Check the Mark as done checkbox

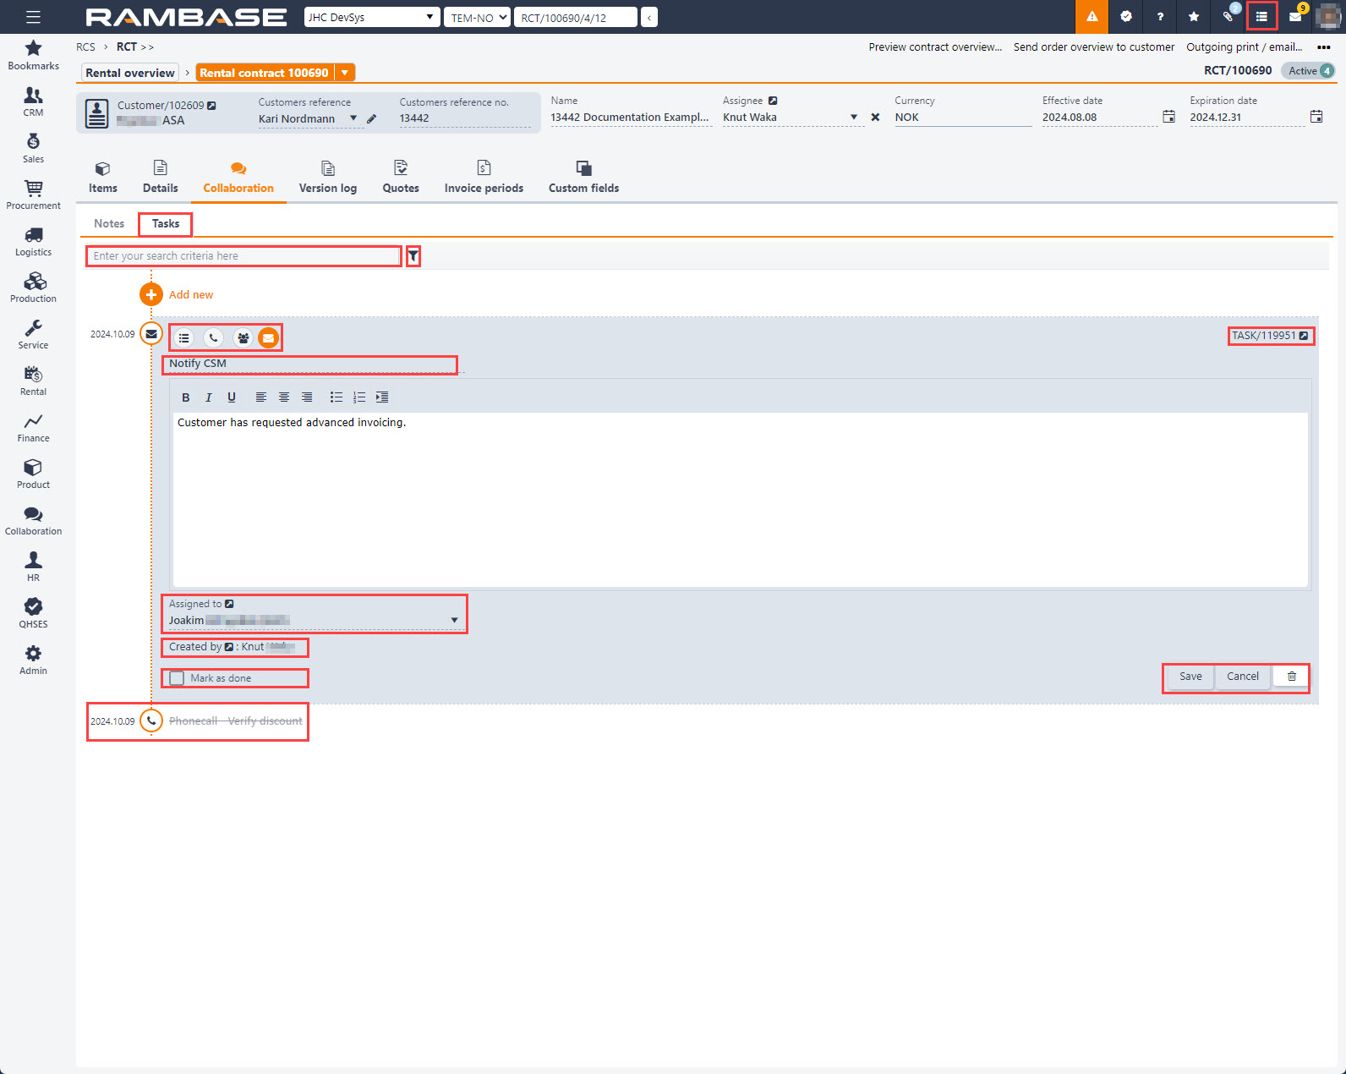click(177, 678)
